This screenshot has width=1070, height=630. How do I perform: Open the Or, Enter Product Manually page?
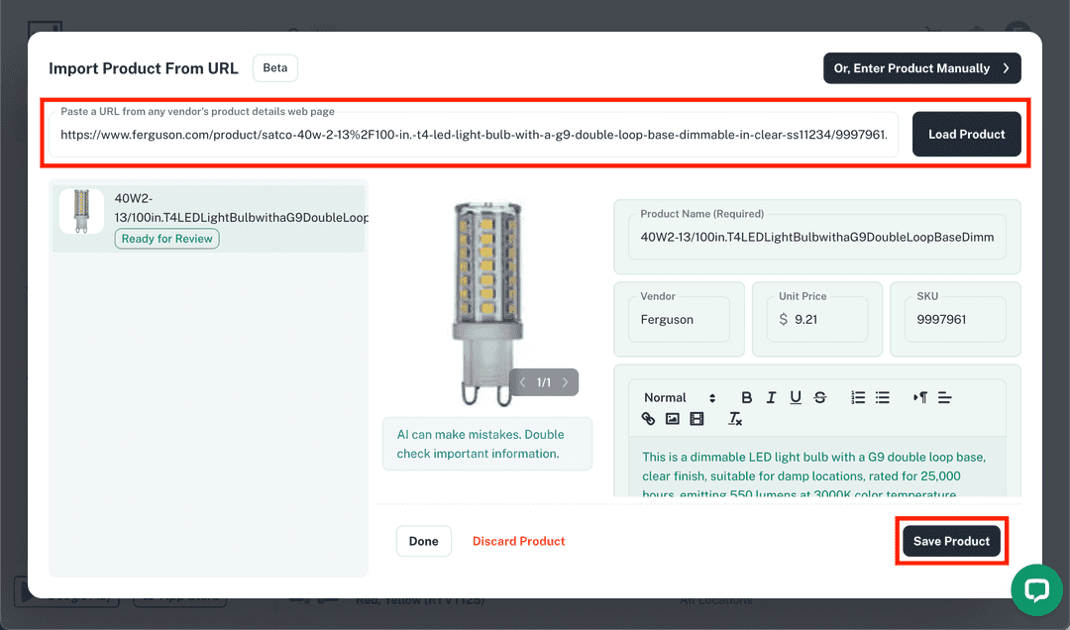(921, 67)
